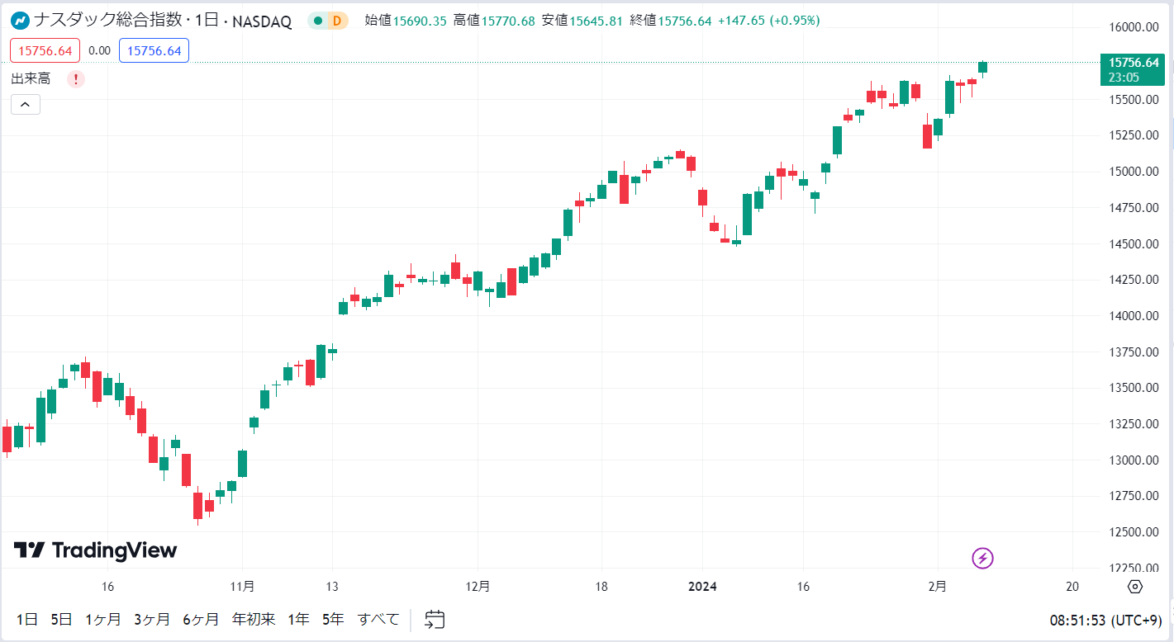This screenshot has width=1174, height=642.
Task: Click the 高値 15770.68 high value
Action: click(x=494, y=21)
